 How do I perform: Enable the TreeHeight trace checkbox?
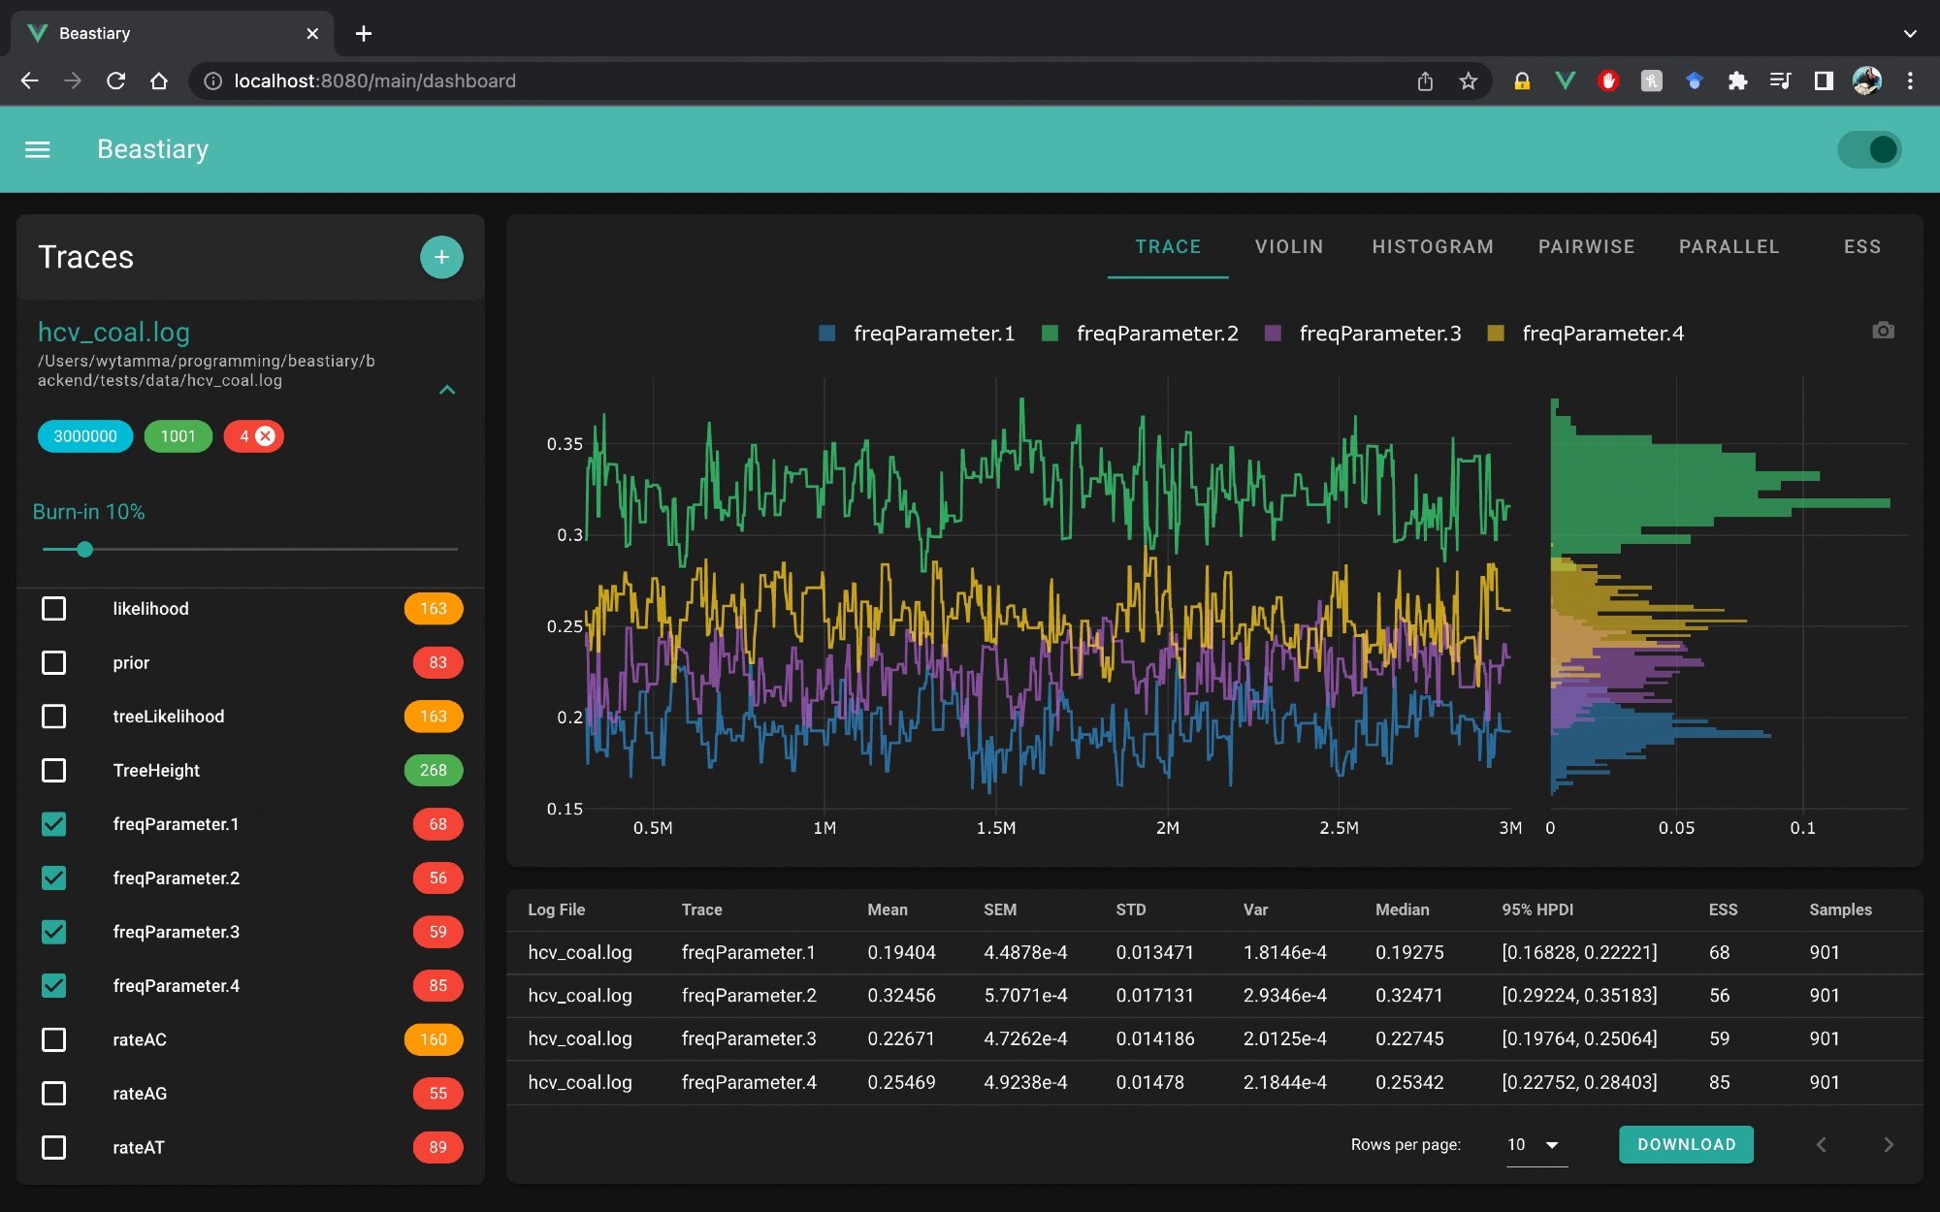[x=54, y=770]
